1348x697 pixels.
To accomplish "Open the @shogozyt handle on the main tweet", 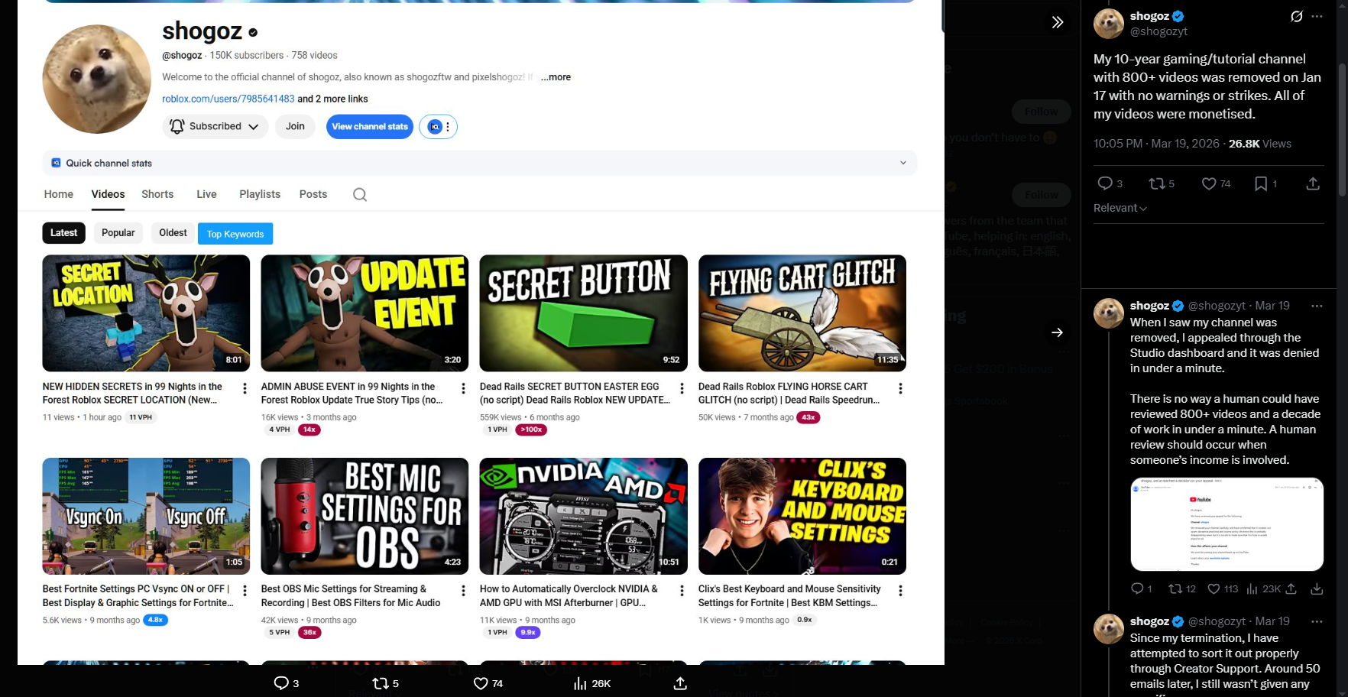I will click(1158, 31).
